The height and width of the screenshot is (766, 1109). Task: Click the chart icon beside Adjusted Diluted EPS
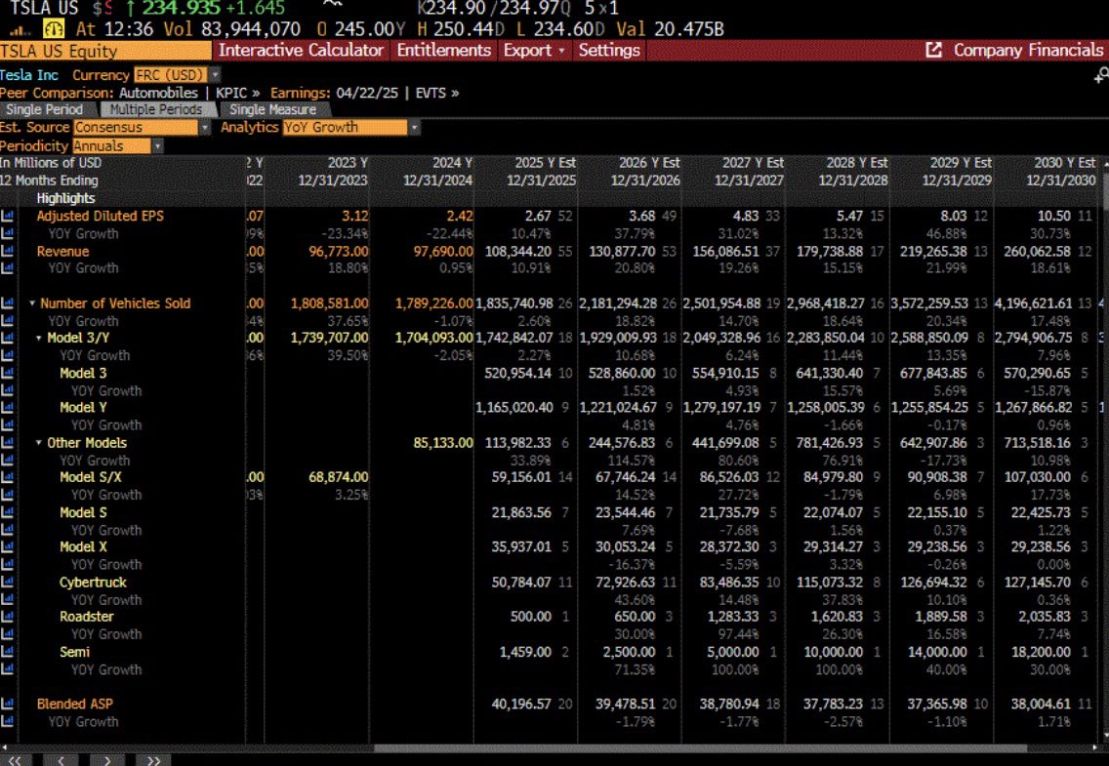point(9,216)
